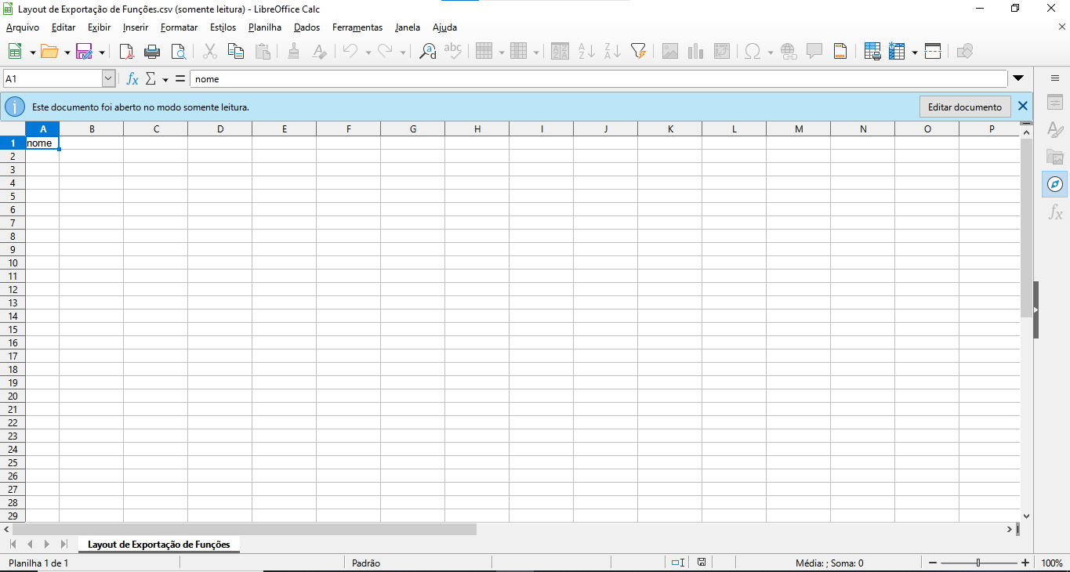1070x572 pixels.
Task: Toggle print preview icon
Action: [x=179, y=52]
